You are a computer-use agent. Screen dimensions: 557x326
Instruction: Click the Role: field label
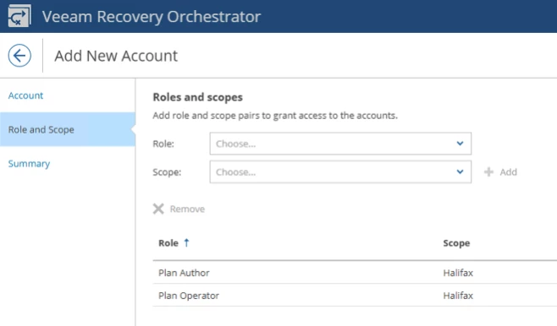163,144
